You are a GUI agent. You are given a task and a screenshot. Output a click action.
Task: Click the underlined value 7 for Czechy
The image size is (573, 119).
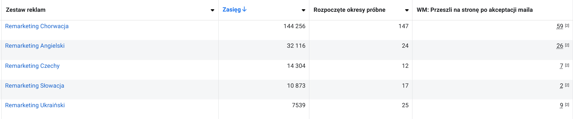[x=561, y=66]
